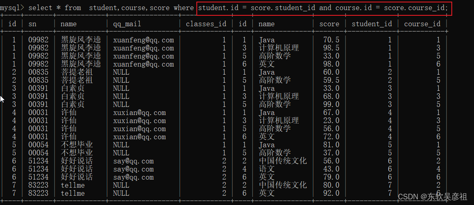Click the 'score' column header
Screen dimensions: 474x205
click(x=329, y=24)
